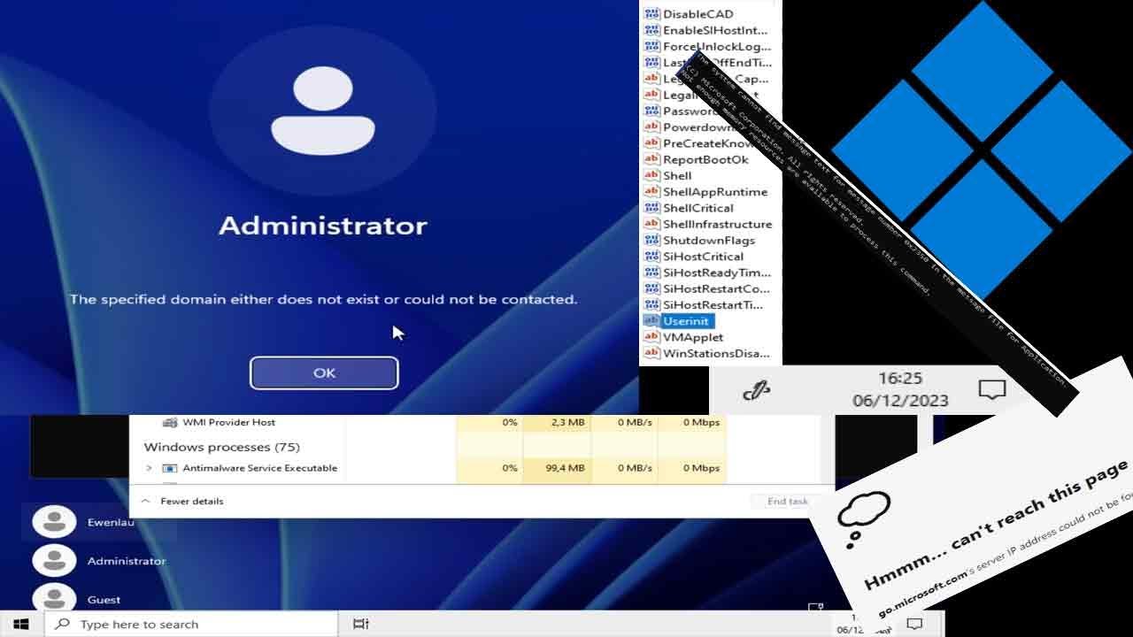
Task: Click the icon beside VMApplet
Action: click(x=651, y=337)
